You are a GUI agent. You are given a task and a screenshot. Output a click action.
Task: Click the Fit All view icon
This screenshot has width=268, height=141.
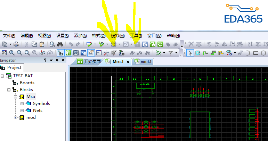coord(4,53)
